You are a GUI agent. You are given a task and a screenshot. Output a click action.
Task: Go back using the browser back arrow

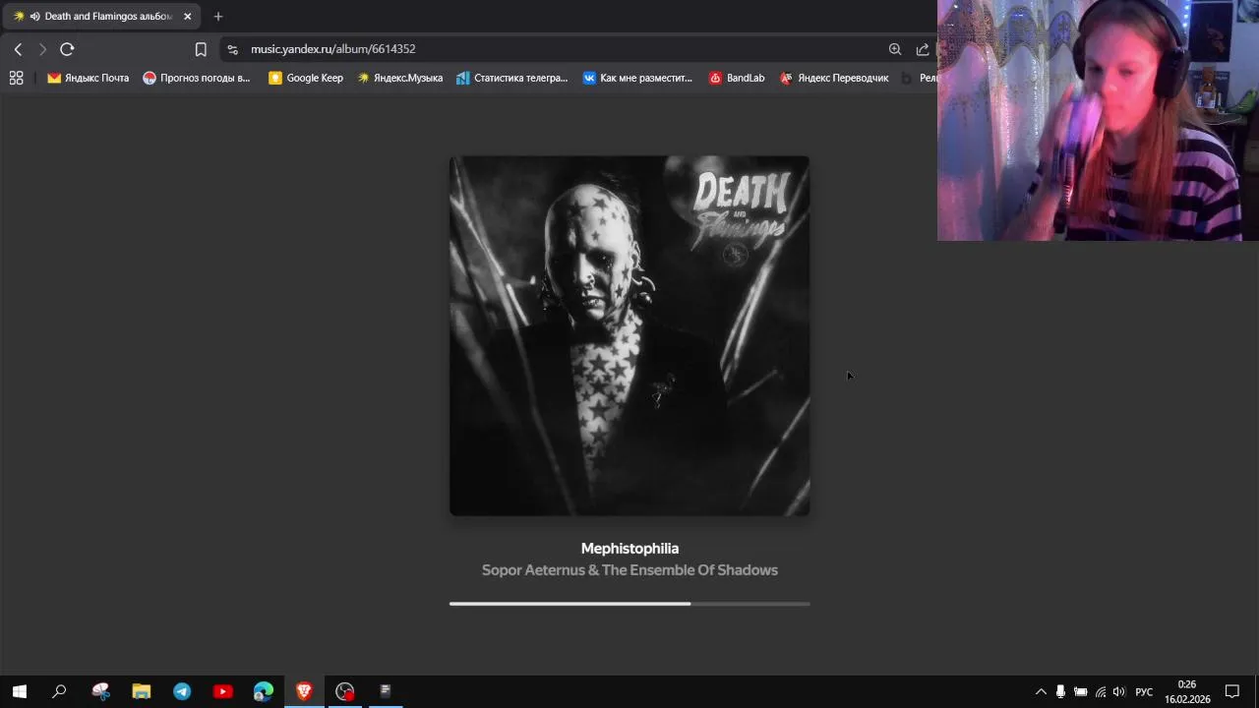coord(18,49)
